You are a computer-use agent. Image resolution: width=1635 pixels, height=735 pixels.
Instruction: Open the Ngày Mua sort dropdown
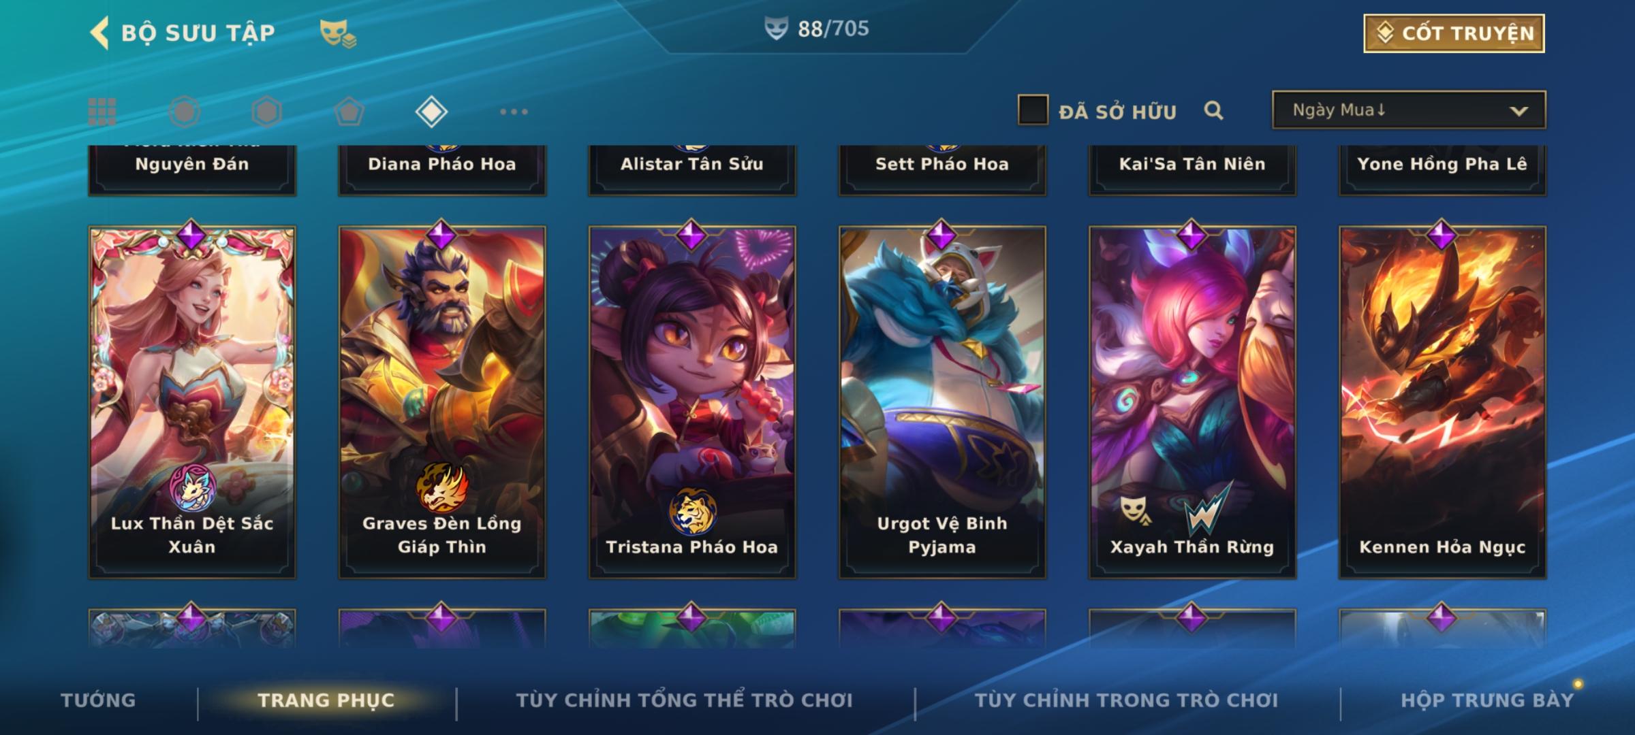coord(1409,110)
